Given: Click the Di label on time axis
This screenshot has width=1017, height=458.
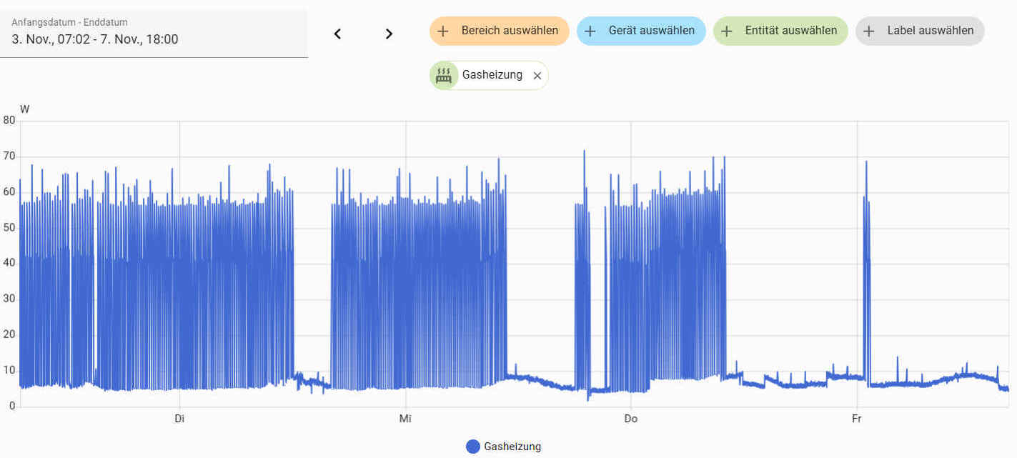Looking at the screenshot, I should point(179,419).
